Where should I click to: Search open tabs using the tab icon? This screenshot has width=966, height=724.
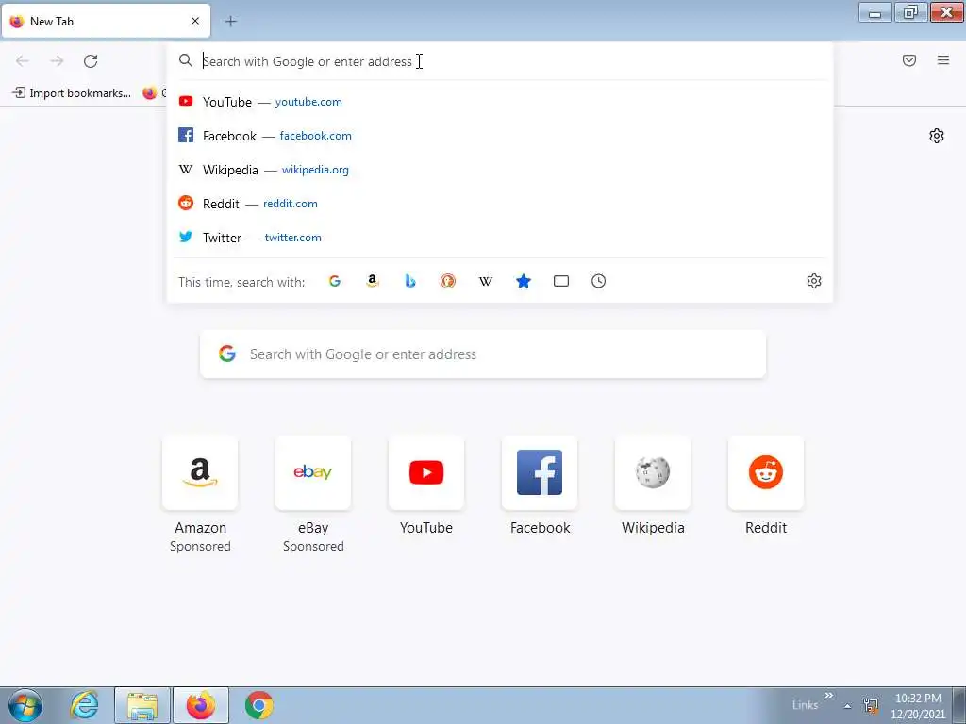point(560,281)
